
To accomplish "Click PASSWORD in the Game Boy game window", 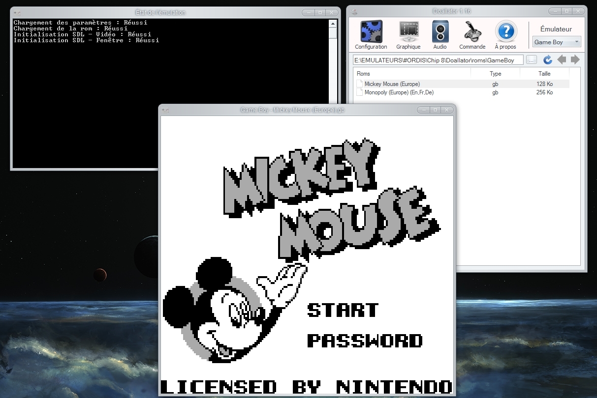I will tap(365, 341).
